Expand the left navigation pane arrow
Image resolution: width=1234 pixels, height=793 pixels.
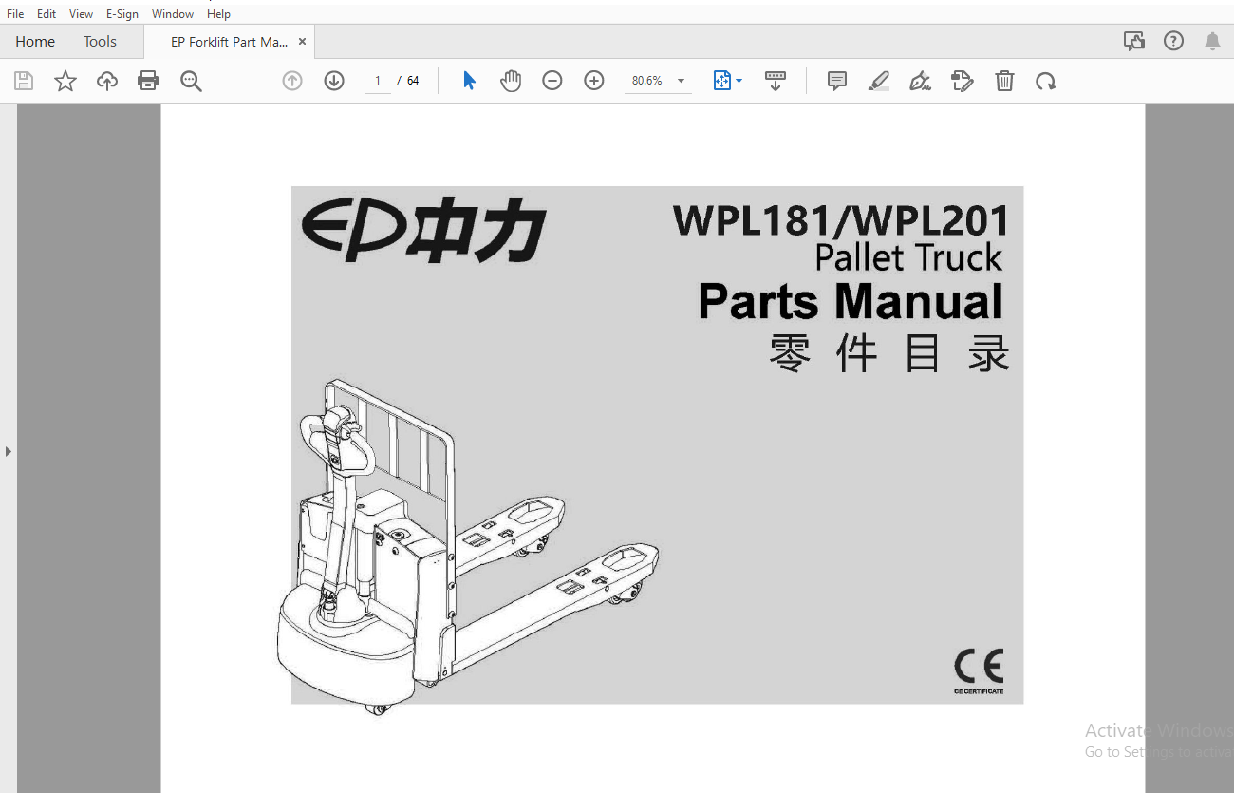coord(9,451)
